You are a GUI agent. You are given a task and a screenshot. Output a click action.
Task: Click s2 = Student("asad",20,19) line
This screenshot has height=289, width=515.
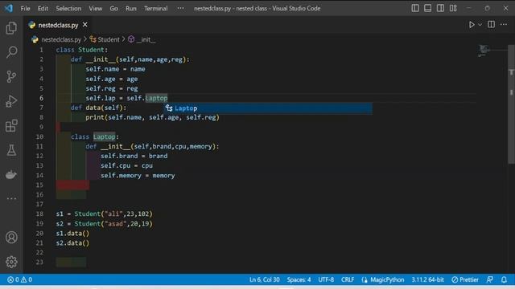(104, 224)
